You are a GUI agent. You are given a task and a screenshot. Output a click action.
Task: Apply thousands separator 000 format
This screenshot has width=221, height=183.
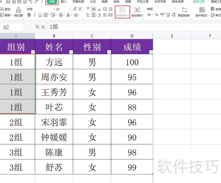pyautogui.click(x=162, y=15)
